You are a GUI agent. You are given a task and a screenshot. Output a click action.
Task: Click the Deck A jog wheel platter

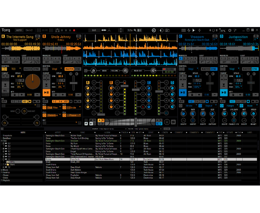tap(33, 81)
